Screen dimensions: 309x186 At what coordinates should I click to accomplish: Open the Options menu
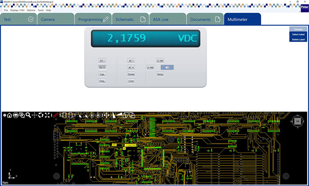[31, 10]
